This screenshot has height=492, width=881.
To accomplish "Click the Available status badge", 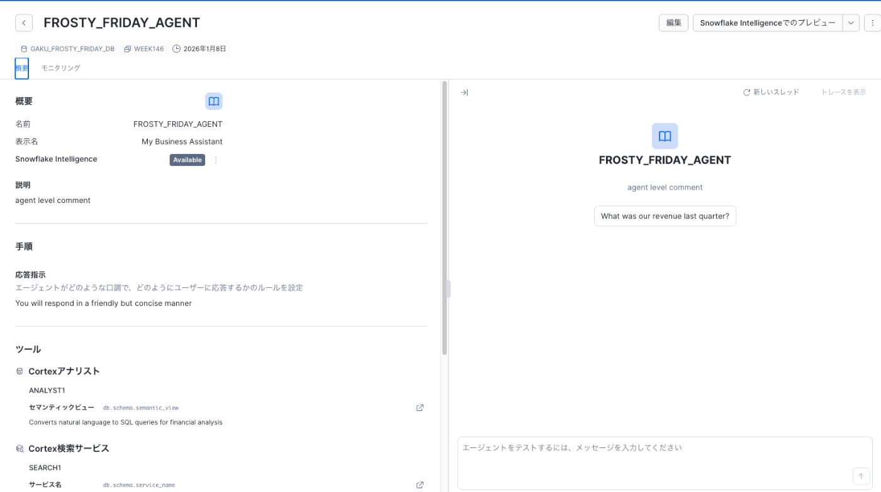I will tap(188, 160).
